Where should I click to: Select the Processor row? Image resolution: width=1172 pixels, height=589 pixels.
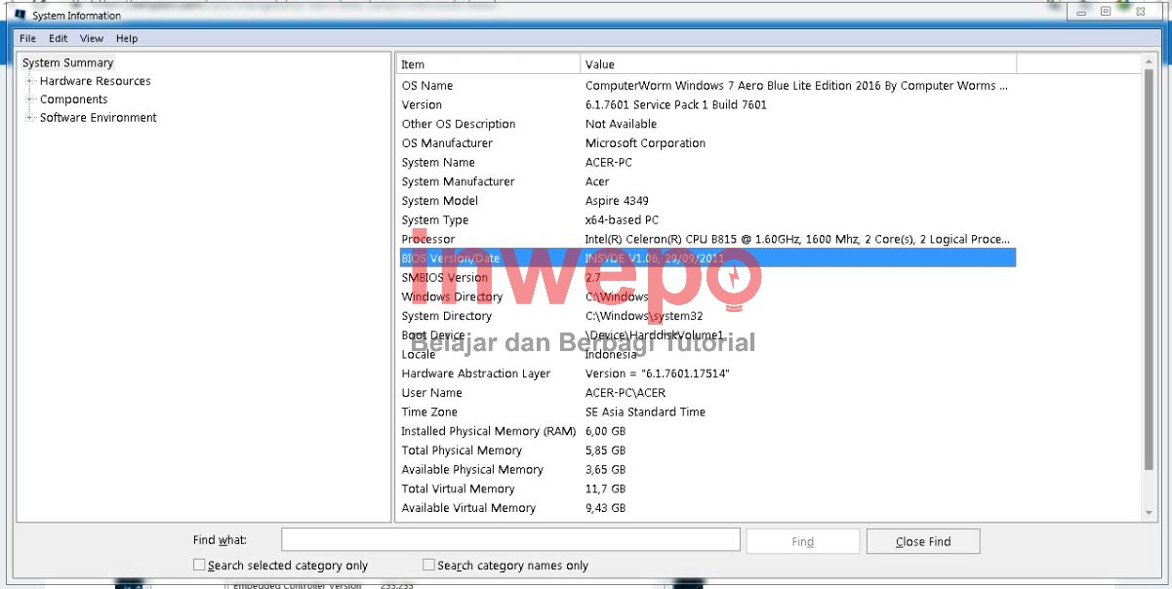click(707, 239)
